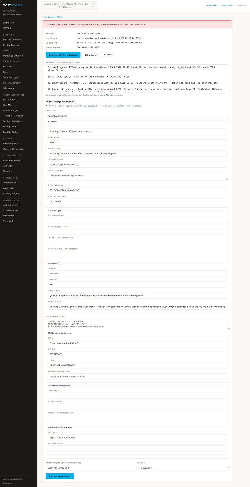Screen dimensions: 250x487
Task: Open Audit-Trail page
Action: click(8, 188)
